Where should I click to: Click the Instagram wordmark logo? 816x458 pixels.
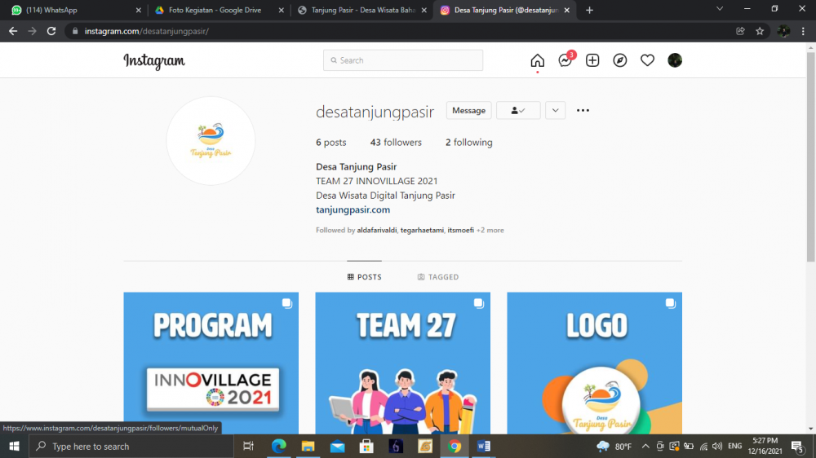(154, 61)
